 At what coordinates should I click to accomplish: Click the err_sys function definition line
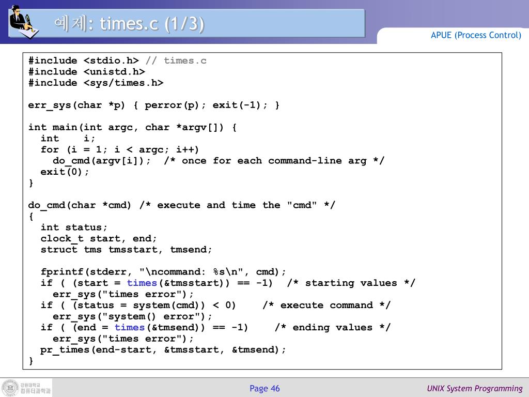tap(154, 105)
